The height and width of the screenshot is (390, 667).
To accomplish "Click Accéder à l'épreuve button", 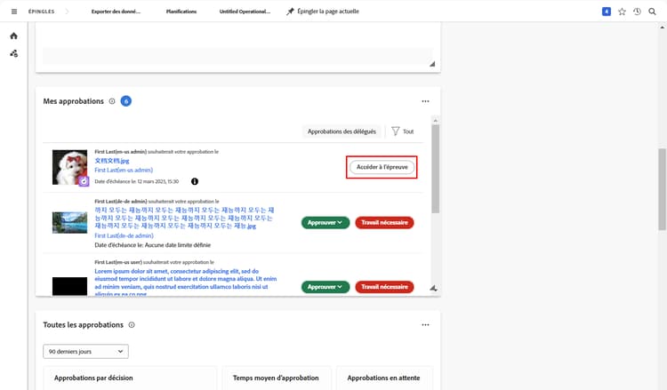I will tap(382, 167).
